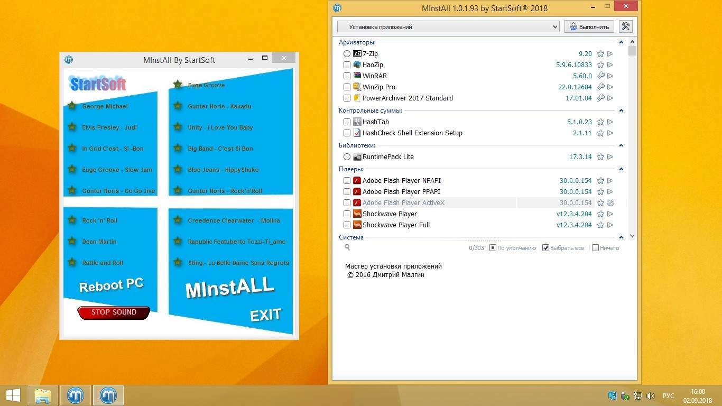The height and width of the screenshot is (406, 722).
Task: Click the star next to Blue Jeans - HippyShake
Action: click(178, 169)
